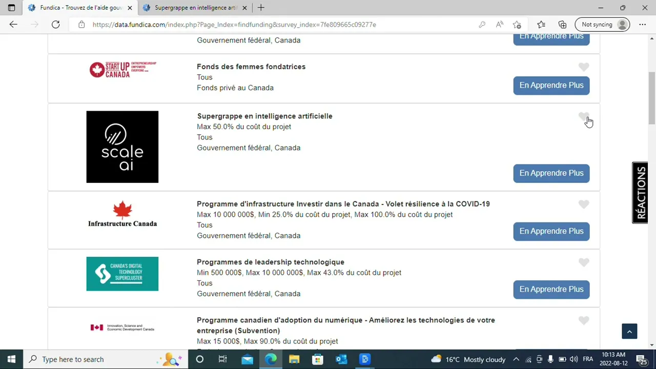Open the battery status tray icon
This screenshot has width=656, height=369.
562,359
